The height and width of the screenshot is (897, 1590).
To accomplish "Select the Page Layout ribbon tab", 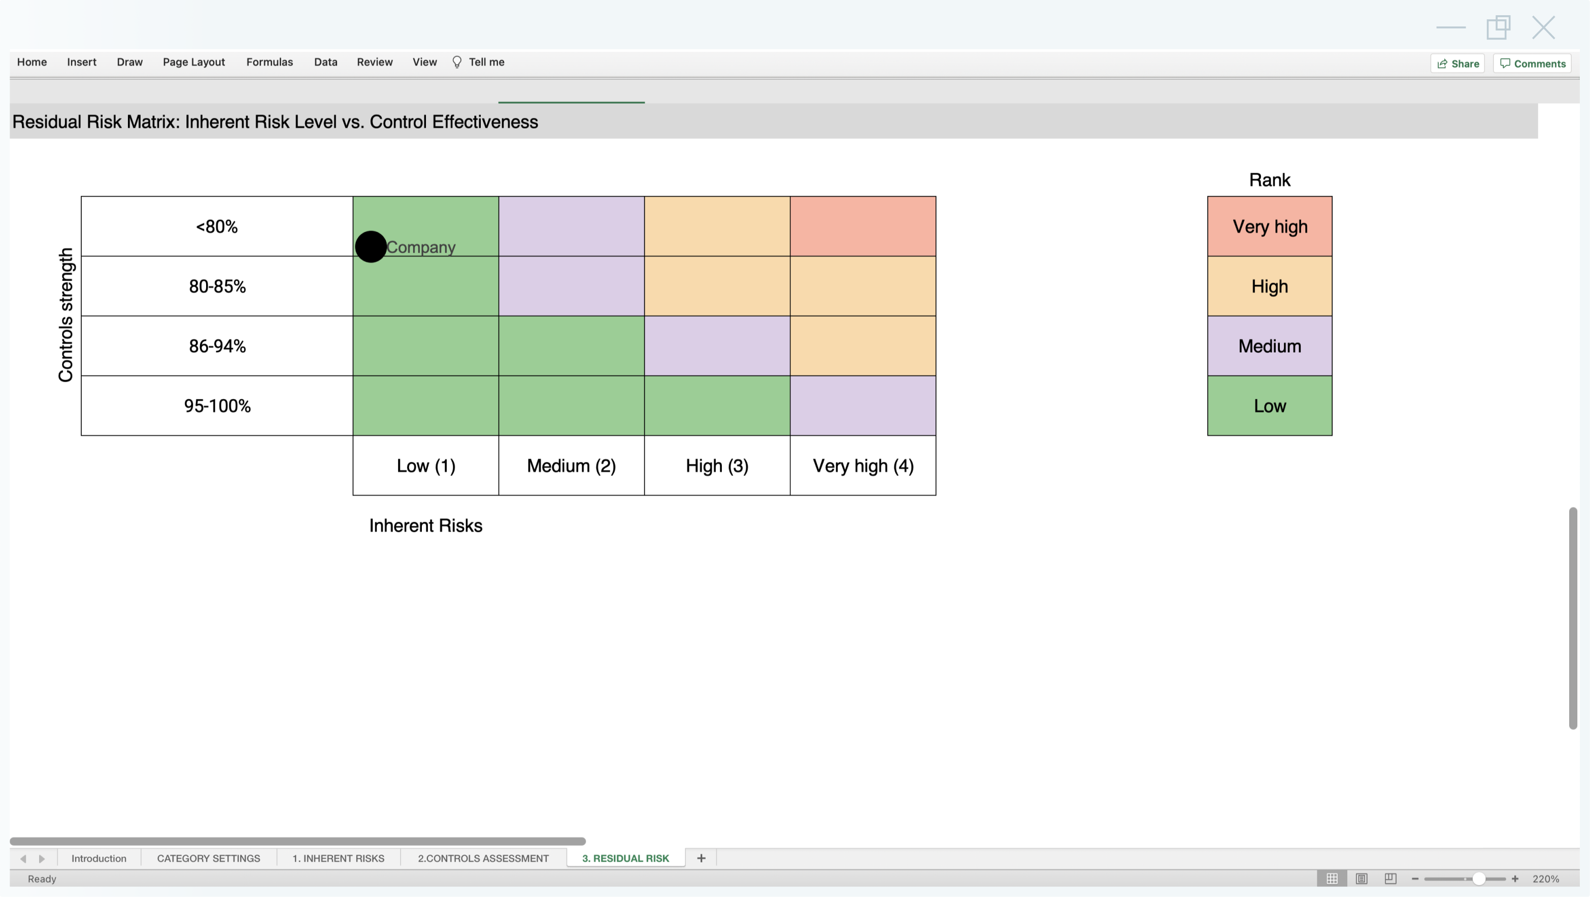I will coord(193,61).
